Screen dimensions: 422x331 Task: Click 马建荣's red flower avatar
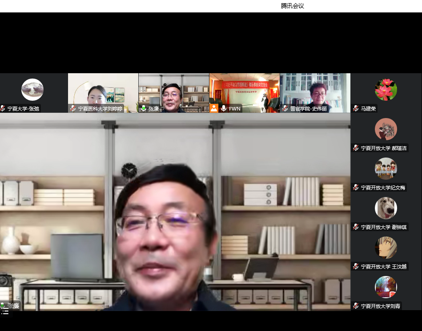click(386, 90)
